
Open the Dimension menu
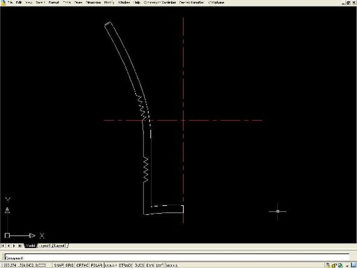click(93, 3)
